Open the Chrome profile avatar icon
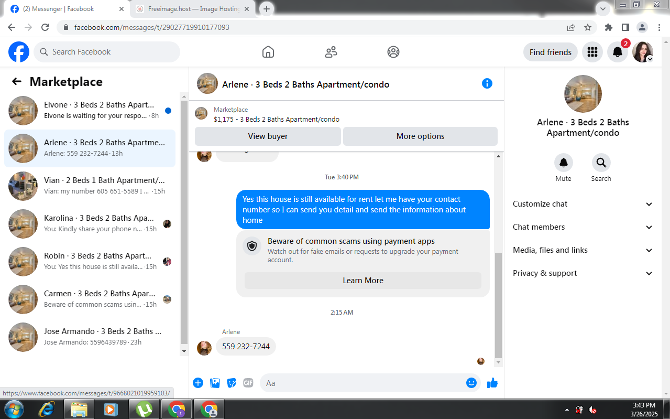This screenshot has width=670, height=419. click(642, 27)
